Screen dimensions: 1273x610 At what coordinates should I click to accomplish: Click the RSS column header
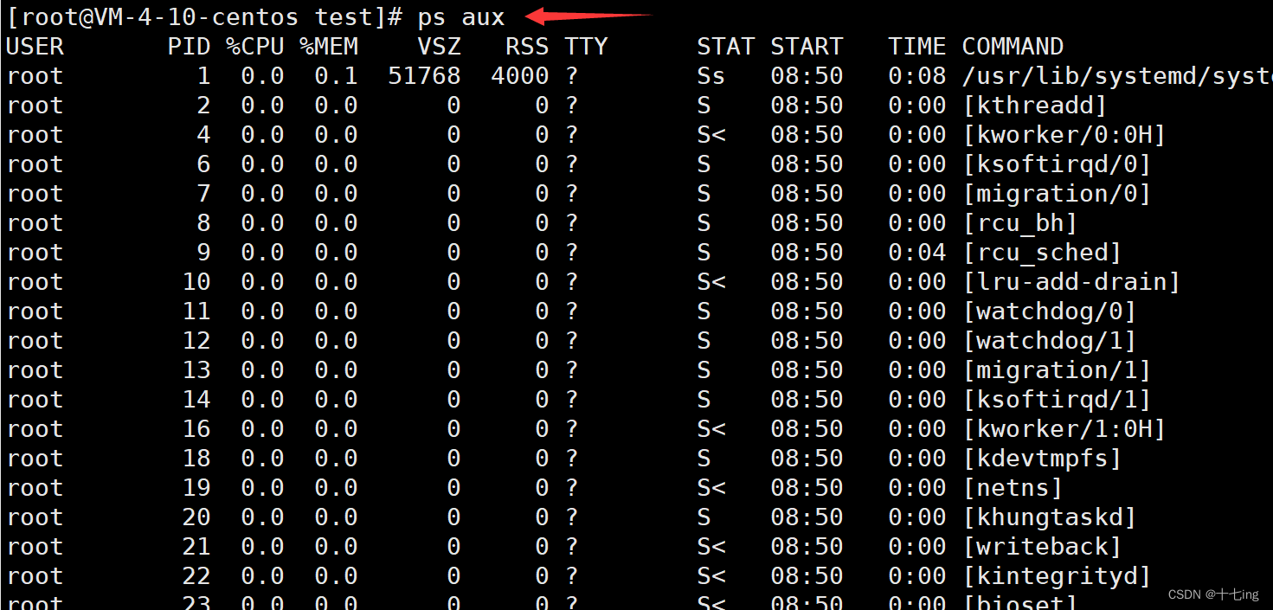click(527, 47)
